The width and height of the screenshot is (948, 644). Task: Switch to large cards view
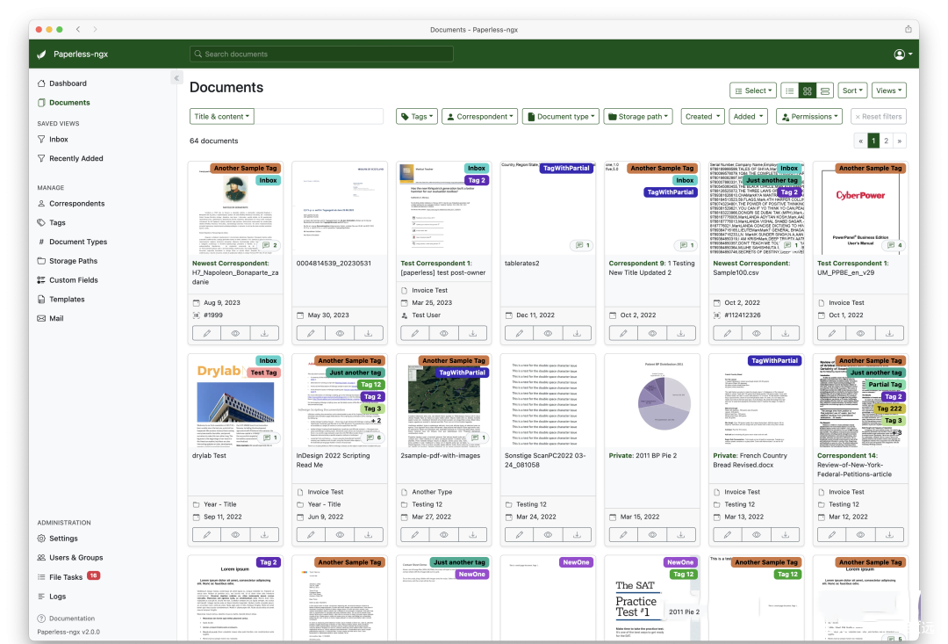coord(824,90)
